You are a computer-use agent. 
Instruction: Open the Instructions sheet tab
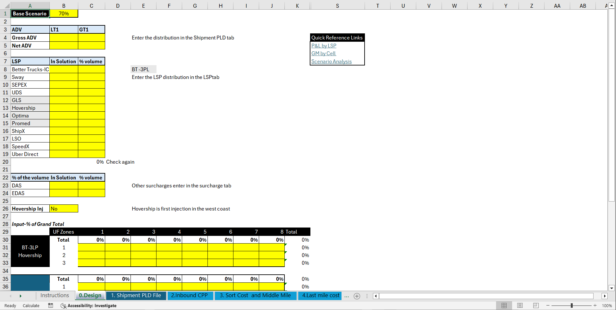[55, 295]
